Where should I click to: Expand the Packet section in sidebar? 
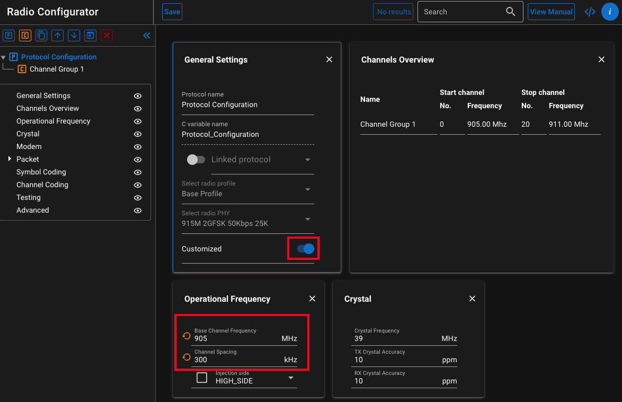pos(10,159)
